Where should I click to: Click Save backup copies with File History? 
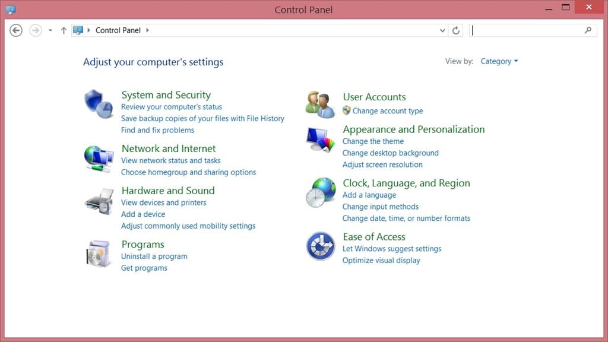(202, 118)
